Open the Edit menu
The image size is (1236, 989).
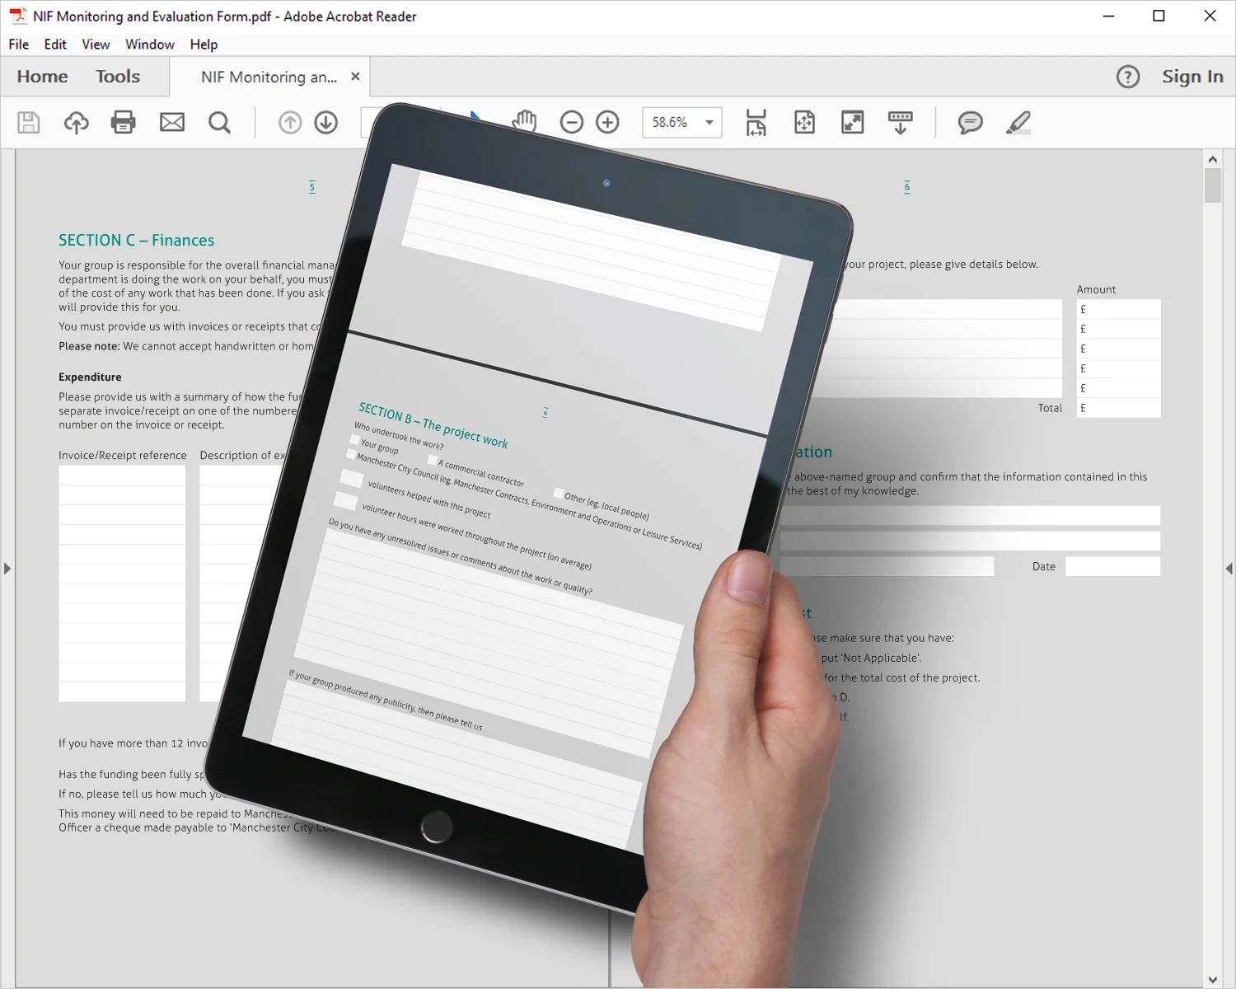[x=55, y=45]
